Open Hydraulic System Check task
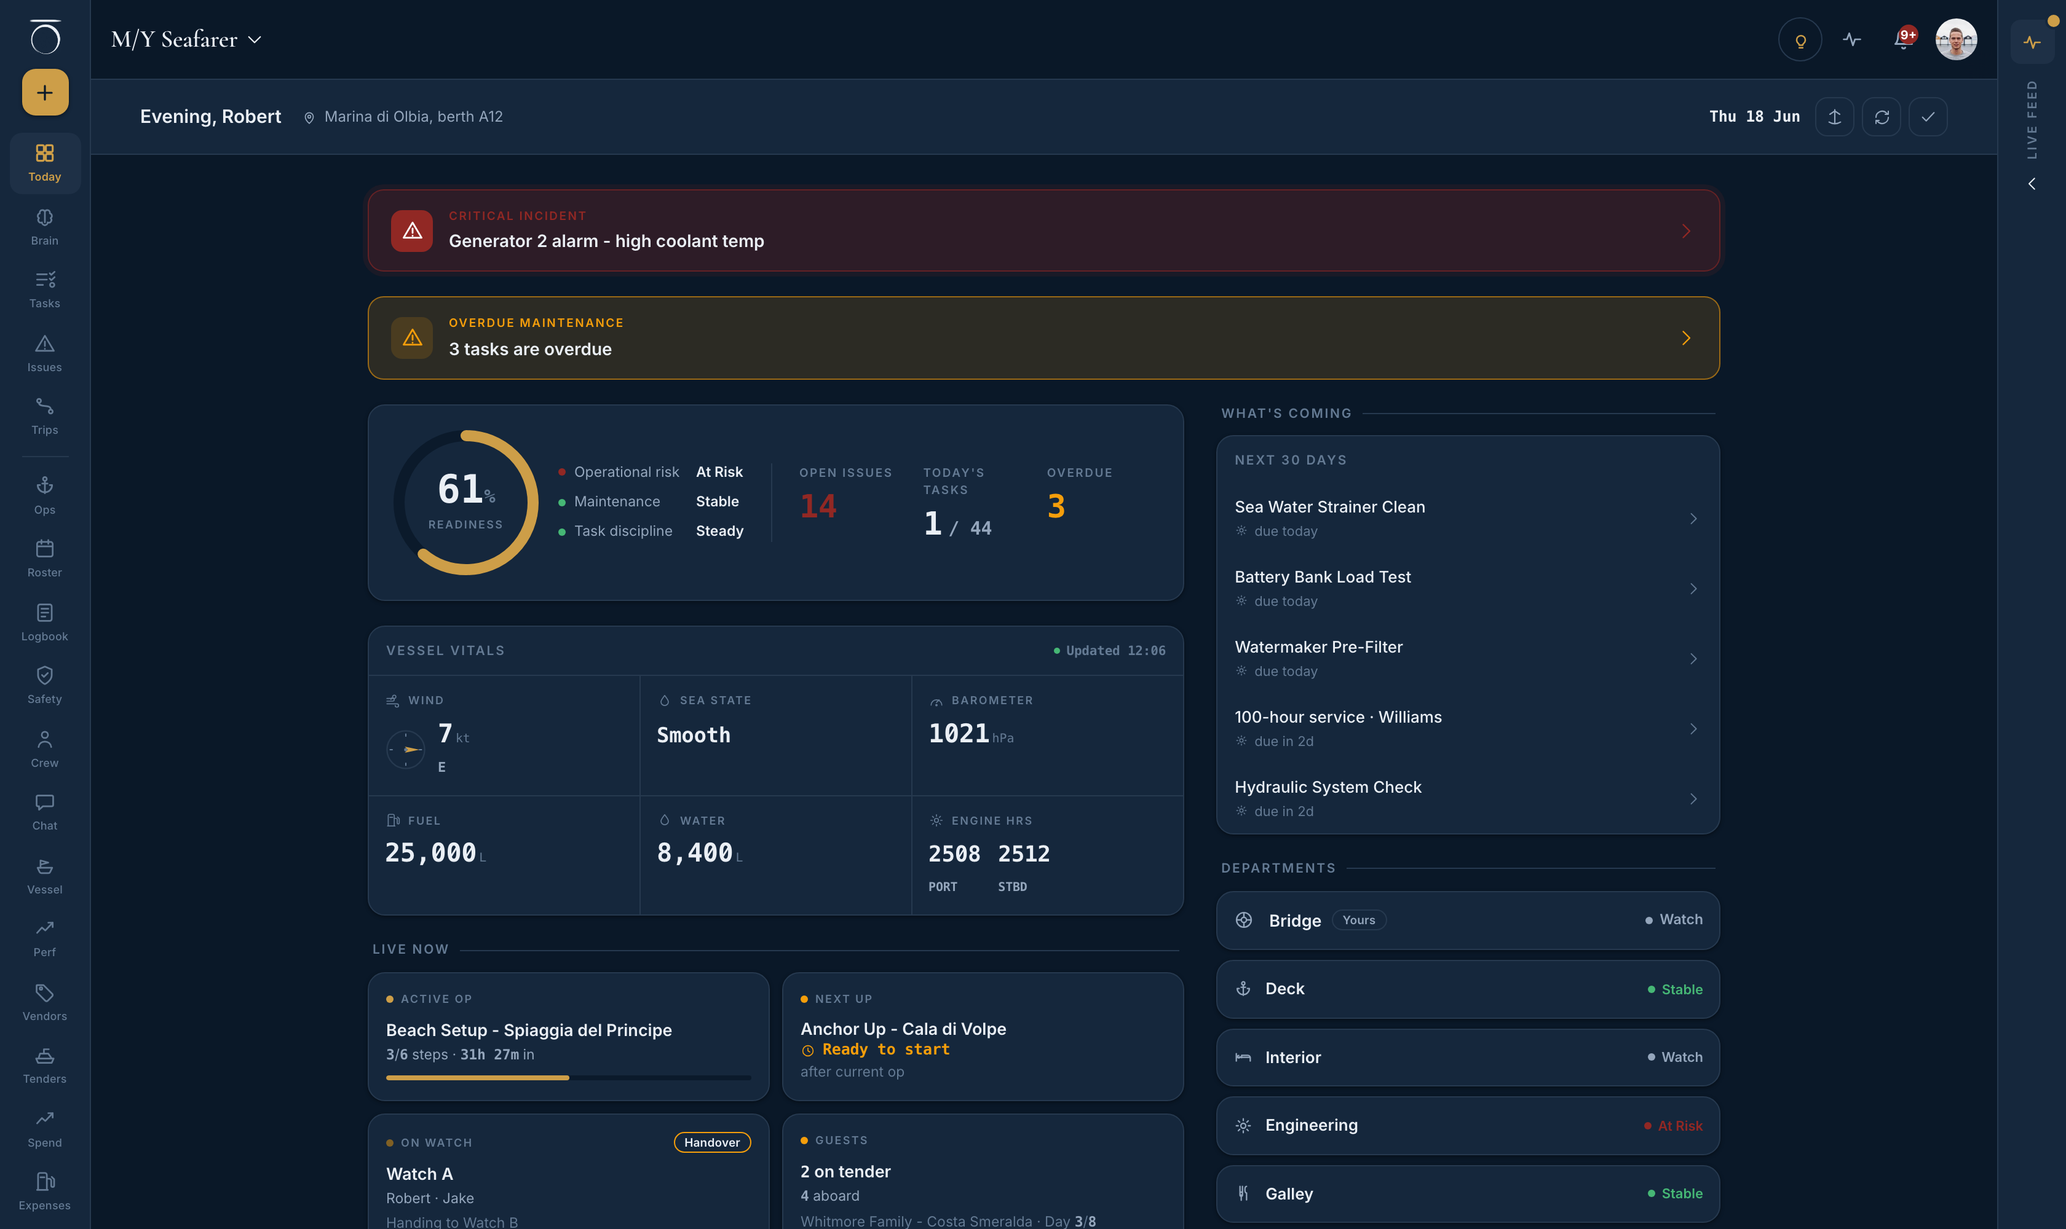The image size is (2066, 1229). tap(1467, 798)
